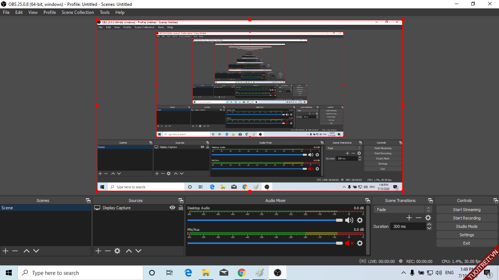This screenshot has height=280, width=499.
Task: Toggle lock on Display Capture source
Action: coord(180,208)
